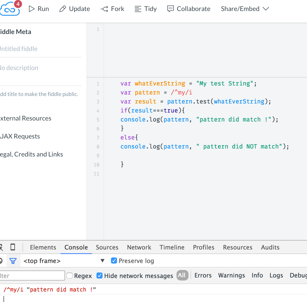
Task: Open the Share/Embed dropdown
Action: point(244,9)
